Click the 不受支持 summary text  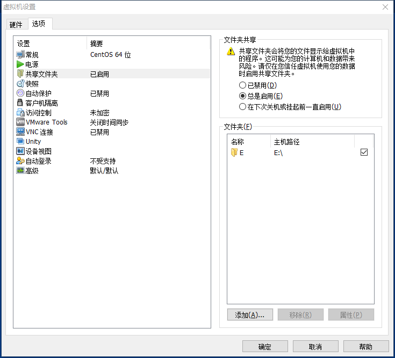(103, 161)
